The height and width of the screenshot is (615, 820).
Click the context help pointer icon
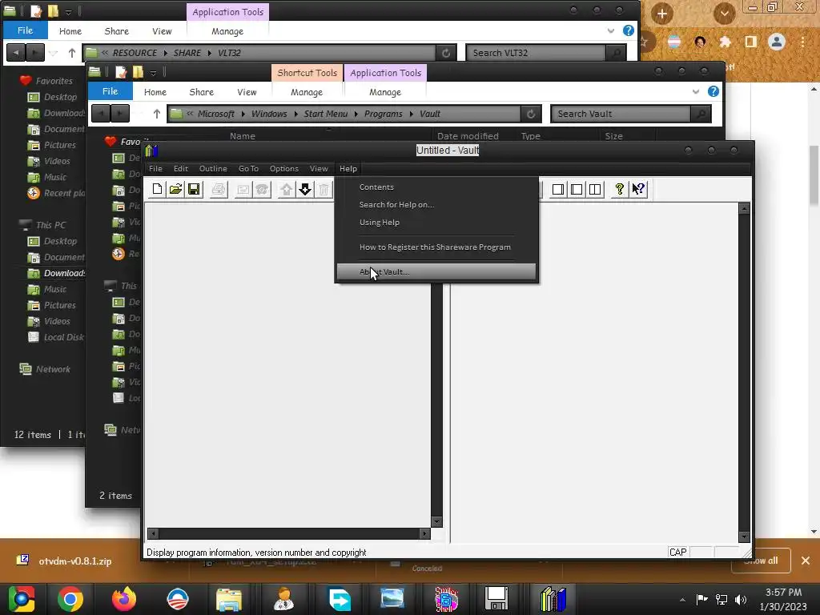(x=638, y=189)
